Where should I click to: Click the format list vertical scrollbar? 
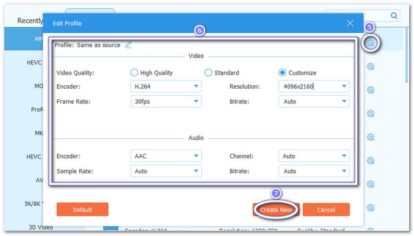pyautogui.click(x=407, y=56)
